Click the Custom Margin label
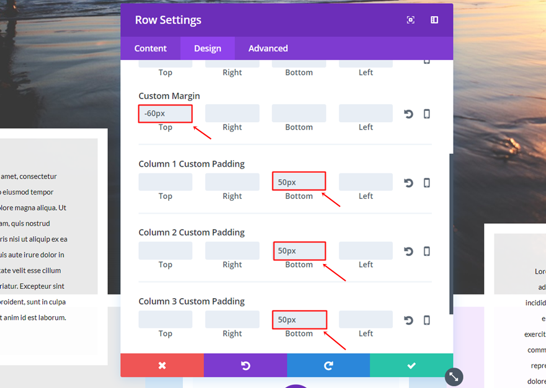The height and width of the screenshot is (388, 546). click(x=169, y=96)
